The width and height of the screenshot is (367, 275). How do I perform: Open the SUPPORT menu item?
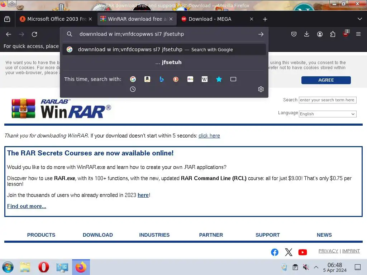[267, 235]
